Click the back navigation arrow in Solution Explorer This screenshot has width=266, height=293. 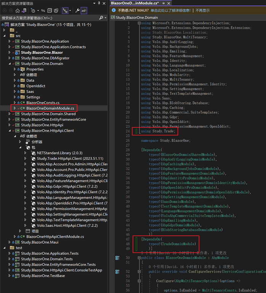pos(5,11)
